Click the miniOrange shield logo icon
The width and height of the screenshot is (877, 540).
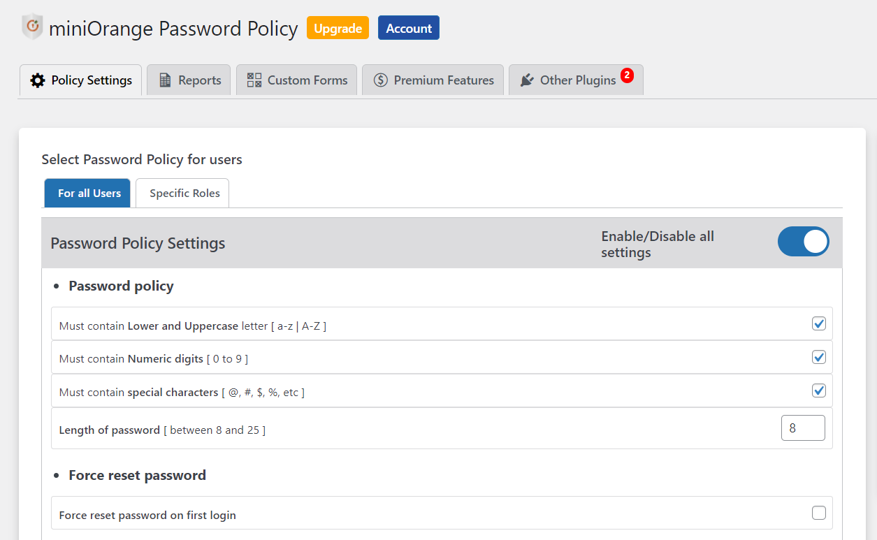click(32, 27)
